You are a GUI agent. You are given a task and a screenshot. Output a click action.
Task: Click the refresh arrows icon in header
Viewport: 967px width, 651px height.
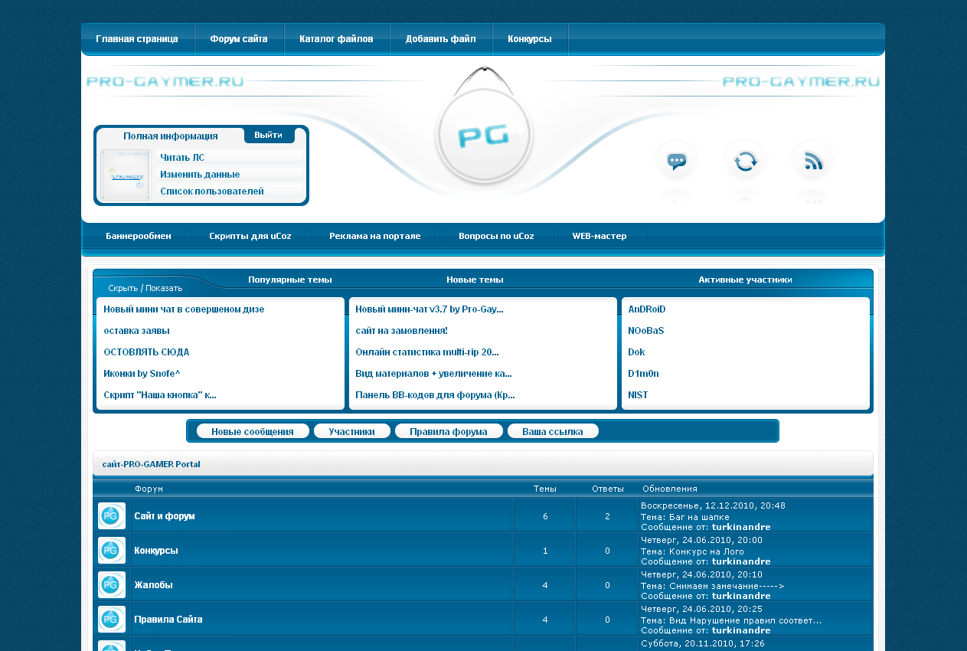click(x=745, y=161)
